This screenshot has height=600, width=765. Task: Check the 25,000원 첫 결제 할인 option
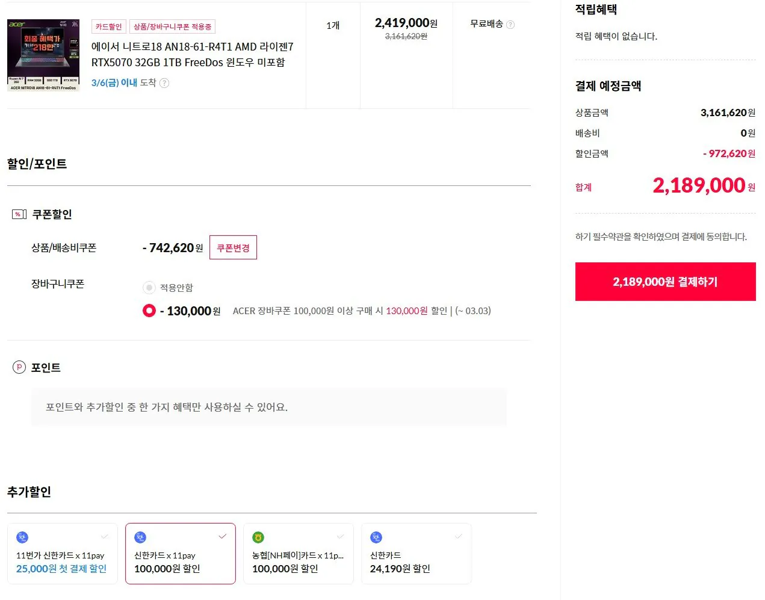point(105,536)
